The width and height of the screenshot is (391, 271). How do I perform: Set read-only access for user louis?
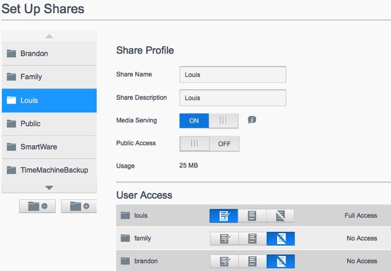[x=252, y=216]
